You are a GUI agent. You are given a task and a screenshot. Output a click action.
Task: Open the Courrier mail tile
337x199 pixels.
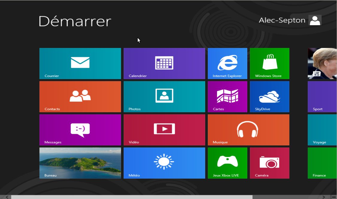coord(80,63)
